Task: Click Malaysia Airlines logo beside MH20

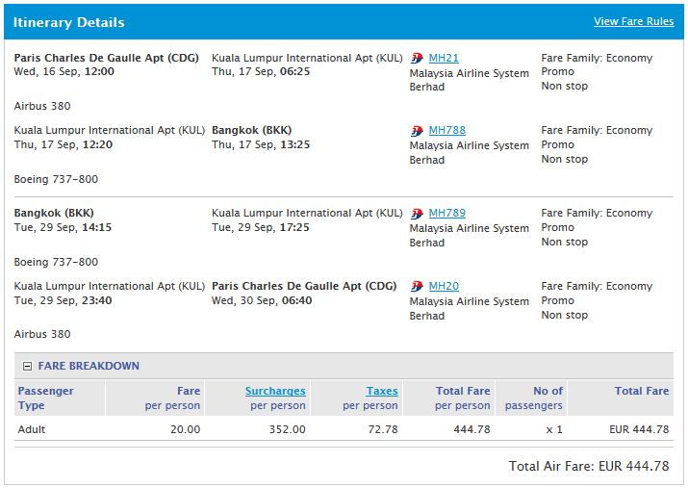Action: click(x=417, y=286)
